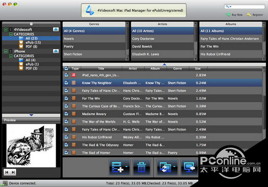
Task: Toggle the select-all checkbox in header
Action: [66, 68]
